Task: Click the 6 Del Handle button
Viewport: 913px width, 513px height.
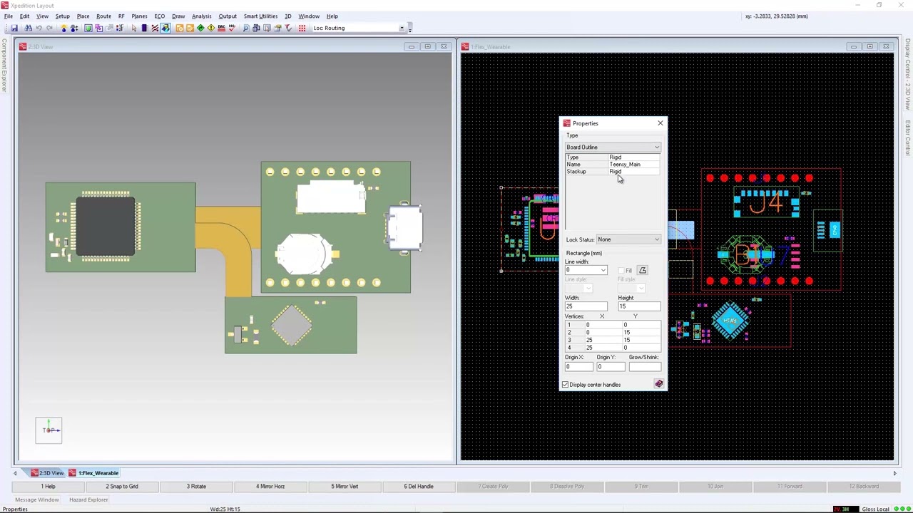Action: click(419, 486)
